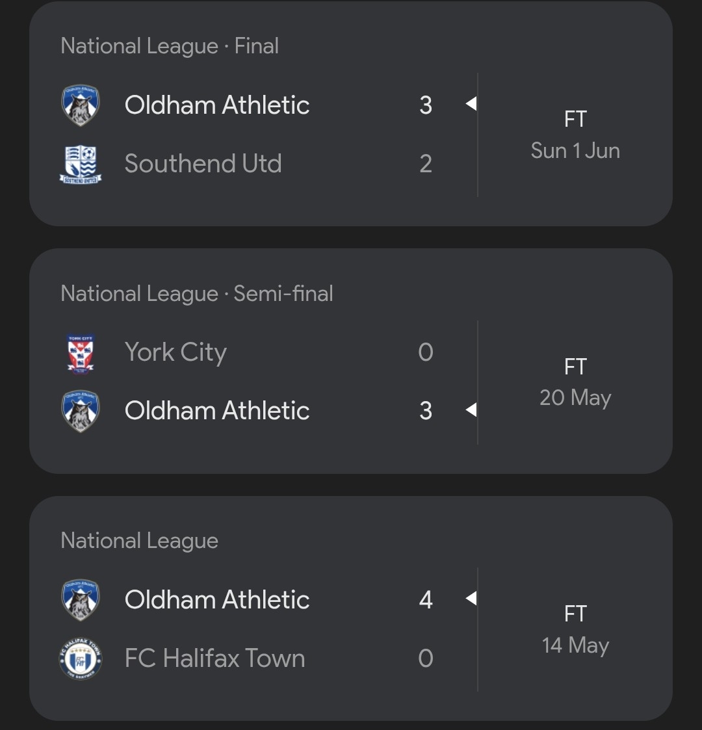Open the National League Semi-final heading
702x730 pixels.
pos(197,294)
